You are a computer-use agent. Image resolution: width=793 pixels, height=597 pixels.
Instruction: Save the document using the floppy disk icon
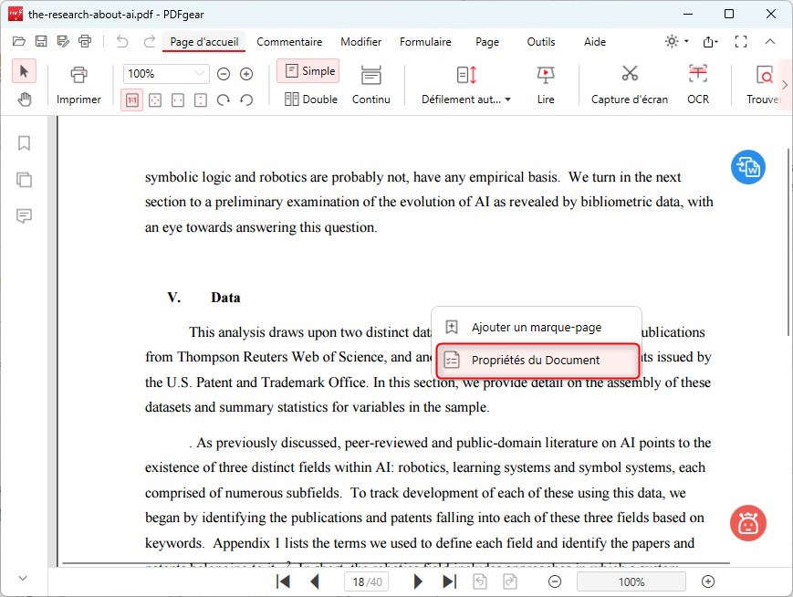(41, 41)
